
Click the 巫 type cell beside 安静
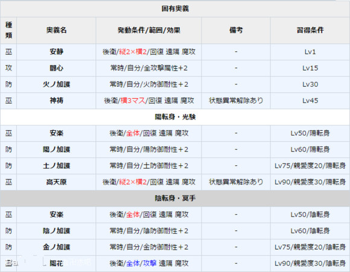pos(8,52)
